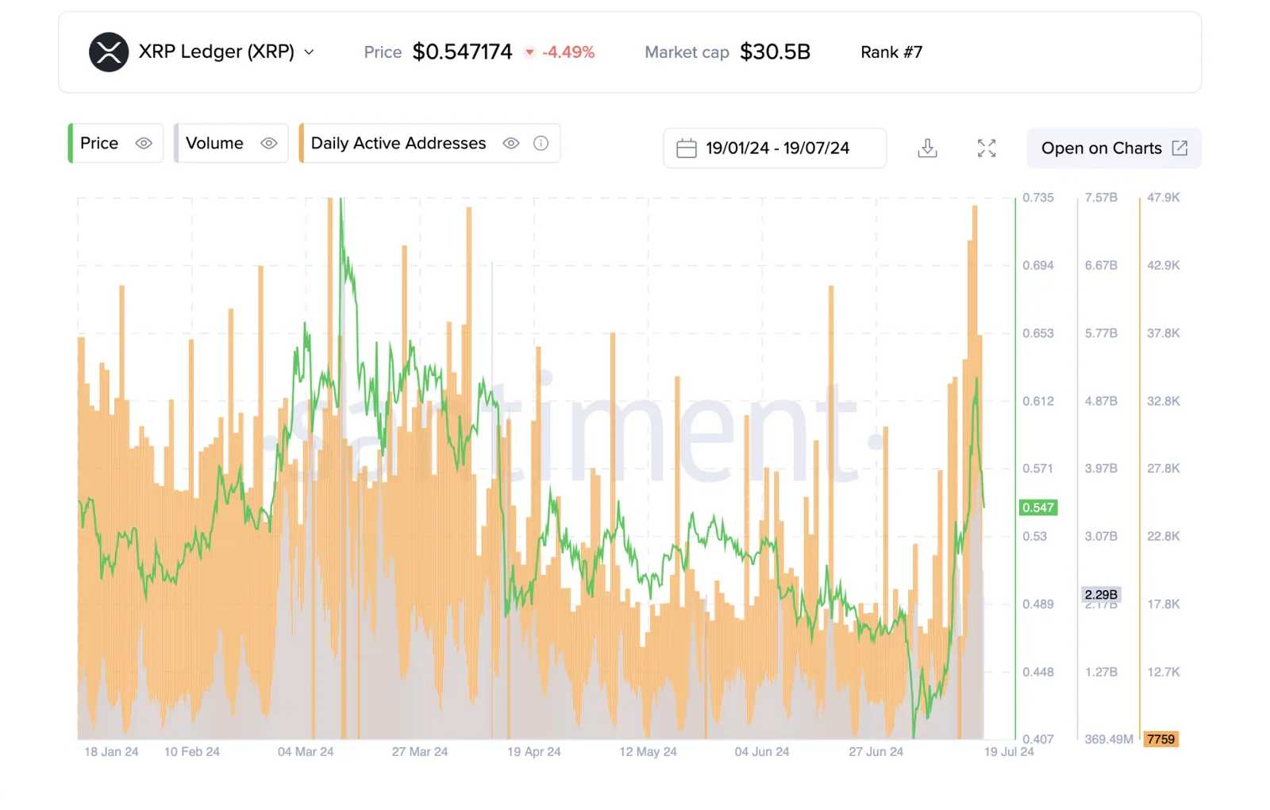Click the 27 Mar 24 date axis label
The width and height of the screenshot is (1270, 810).
pyautogui.click(x=420, y=752)
